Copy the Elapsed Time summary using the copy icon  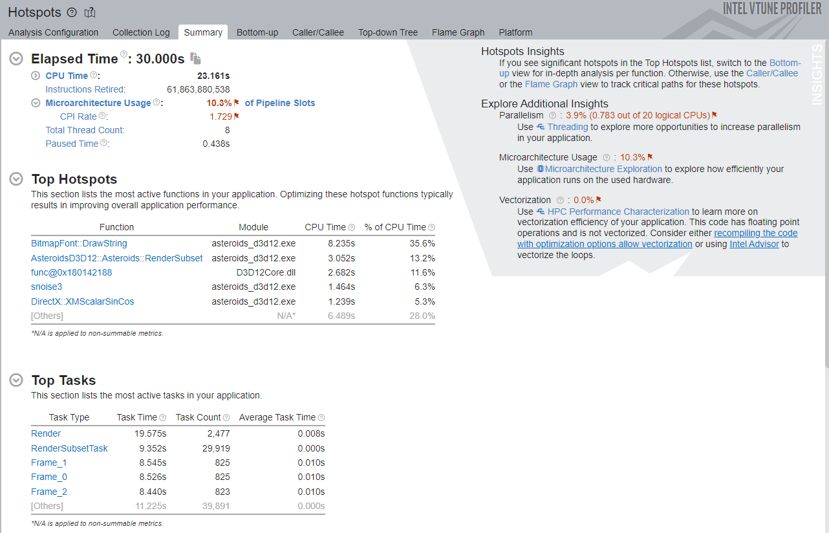(x=196, y=58)
